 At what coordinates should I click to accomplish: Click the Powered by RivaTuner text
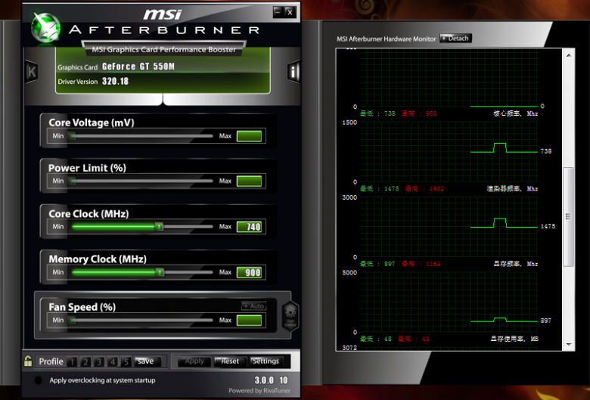click(259, 391)
